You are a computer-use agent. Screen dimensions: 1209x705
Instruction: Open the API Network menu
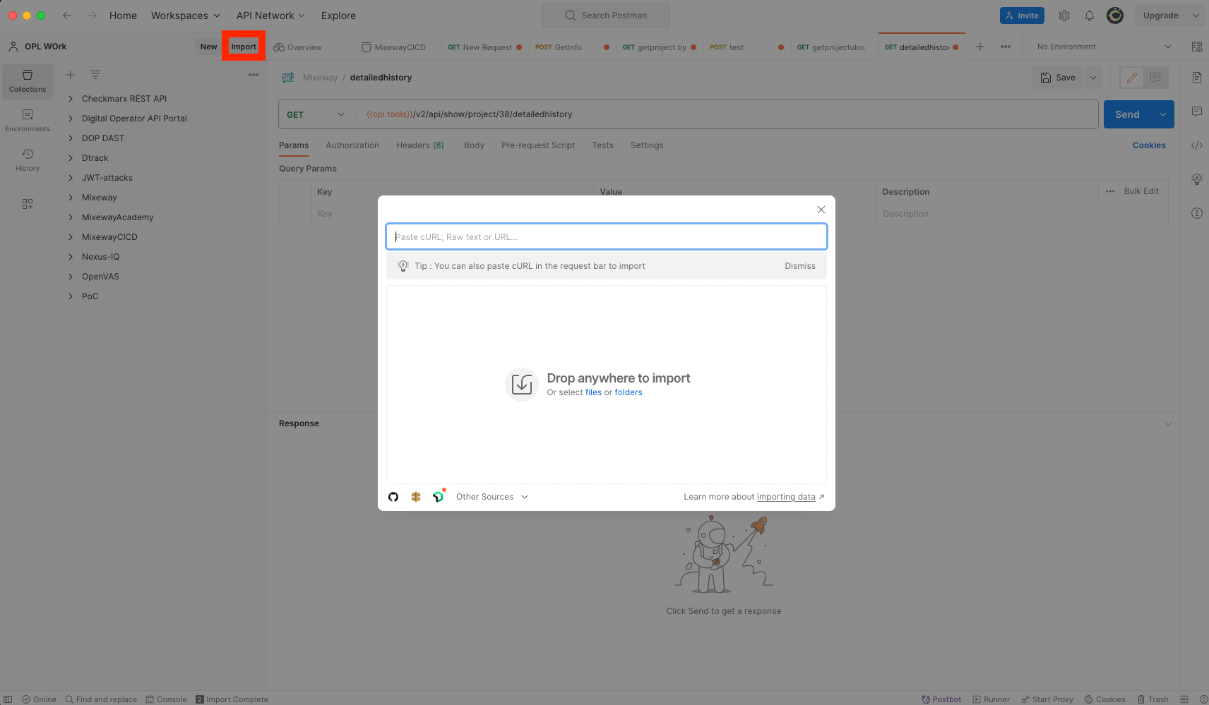pos(270,16)
